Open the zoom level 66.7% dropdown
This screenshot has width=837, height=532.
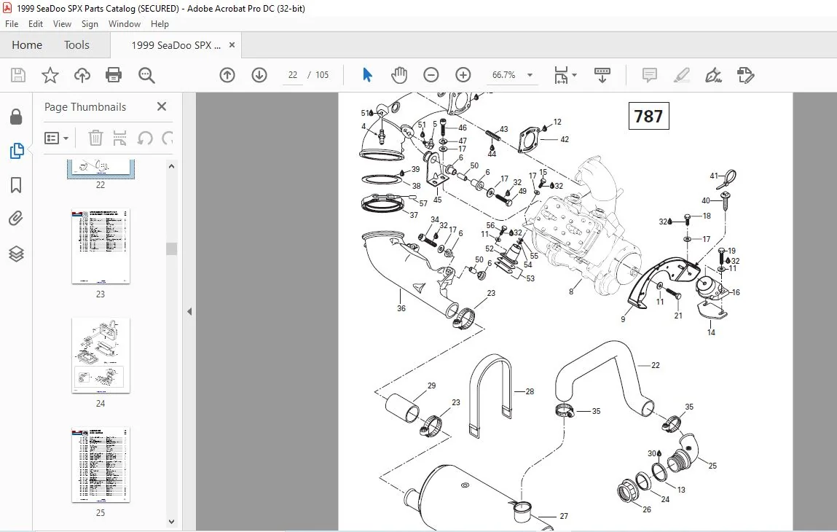[530, 75]
